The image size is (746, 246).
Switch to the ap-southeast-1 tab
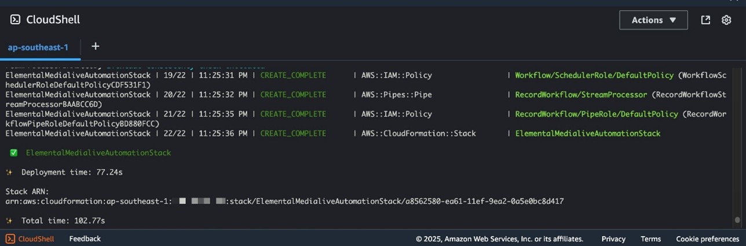(x=38, y=47)
